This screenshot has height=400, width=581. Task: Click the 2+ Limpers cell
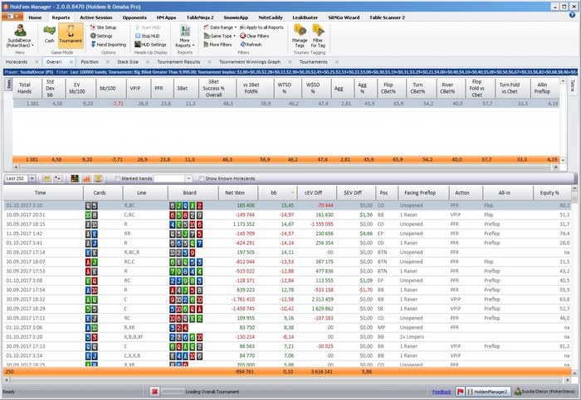point(412,337)
